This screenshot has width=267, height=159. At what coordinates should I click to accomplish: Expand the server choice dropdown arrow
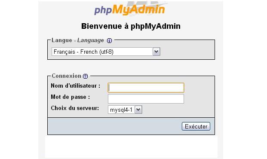point(138,110)
